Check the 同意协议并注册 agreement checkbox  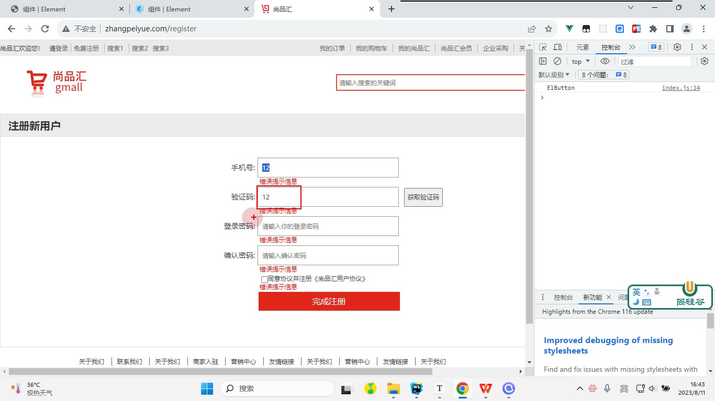point(264,279)
